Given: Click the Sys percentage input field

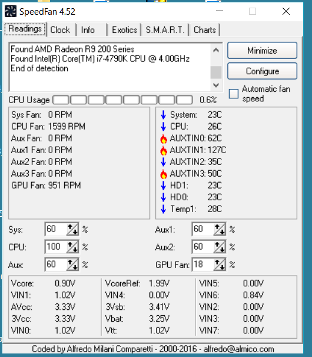Looking at the screenshot, I should pyautogui.click(x=56, y=229).
